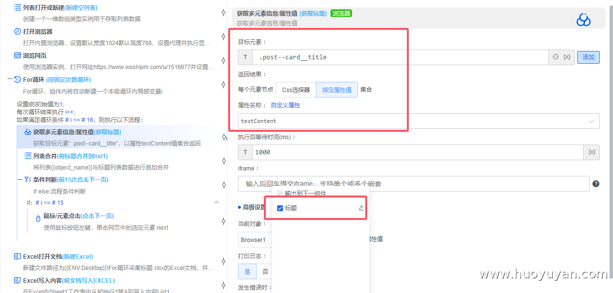Image resolution: width=613 pixels, height=293 pixels.
Task: Click the (新建Excel) step label
Action: (77, 256)
